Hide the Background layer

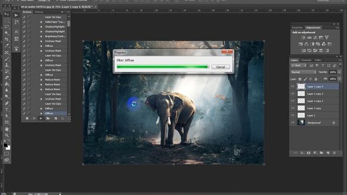(x=293, y=122)
